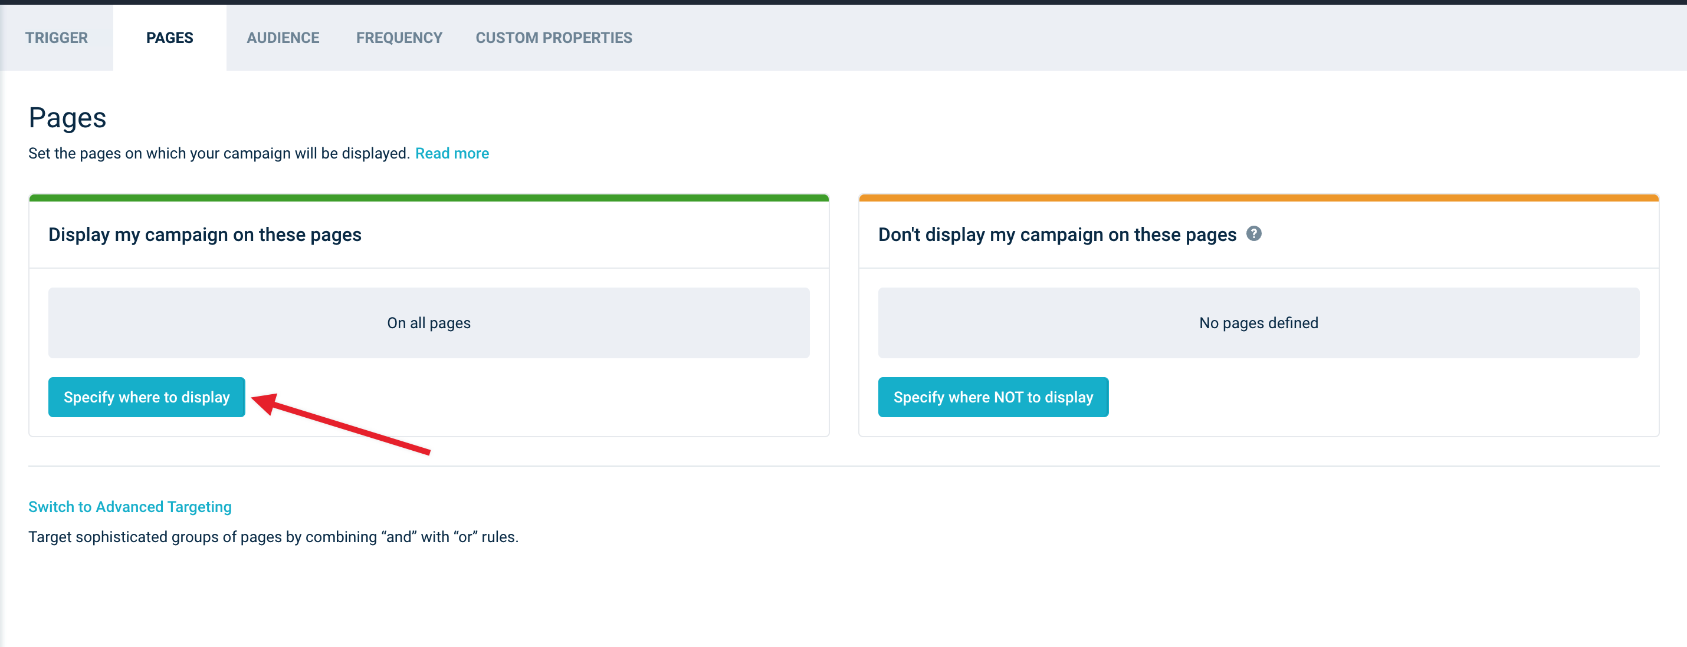Click Target sophisticated groups description text
Image resolution: width=1687 pixels, height=647 pixels.
click(x=273, y=537)
